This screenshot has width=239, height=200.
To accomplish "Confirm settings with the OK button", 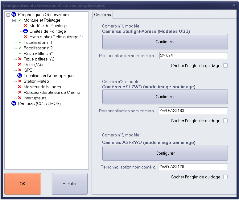I will [23, 184].
